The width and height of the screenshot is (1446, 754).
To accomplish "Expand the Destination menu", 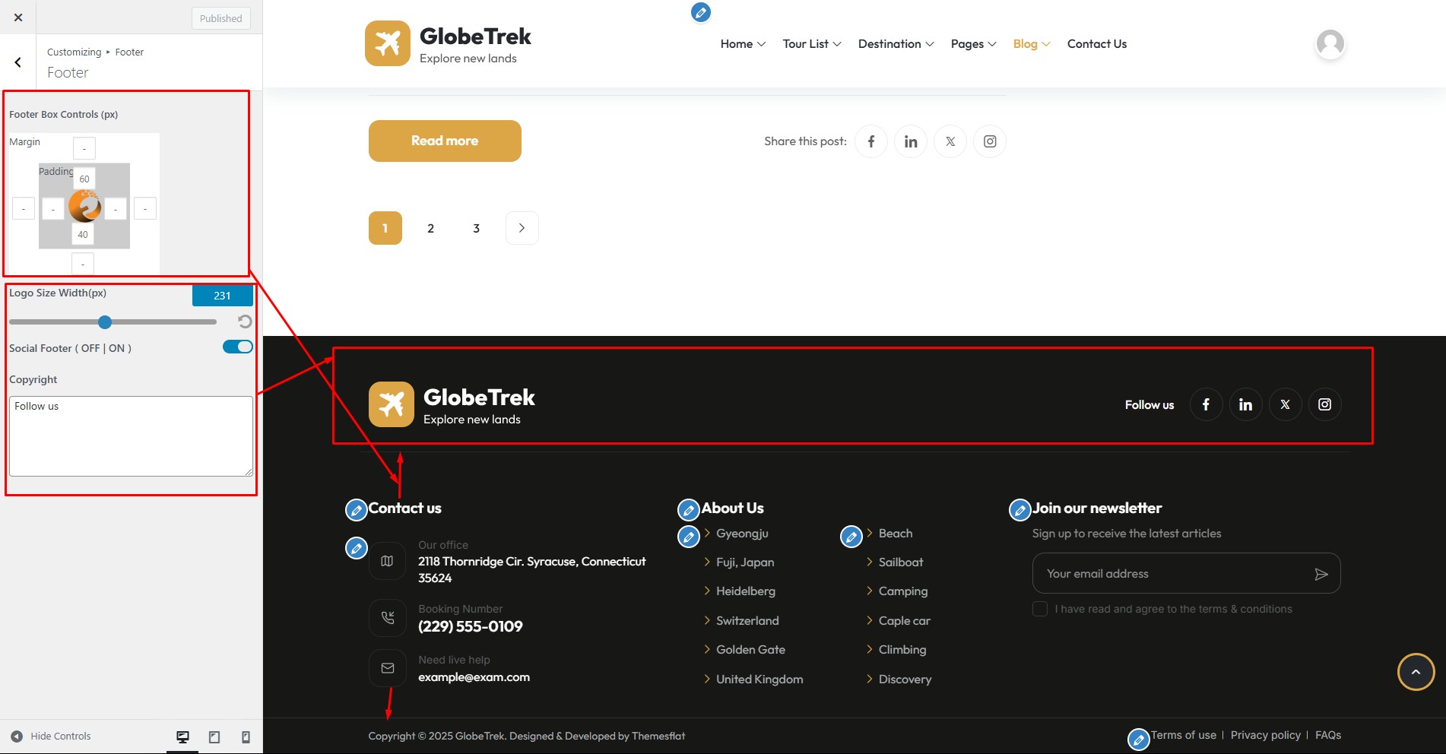I will tap(896, 44).
